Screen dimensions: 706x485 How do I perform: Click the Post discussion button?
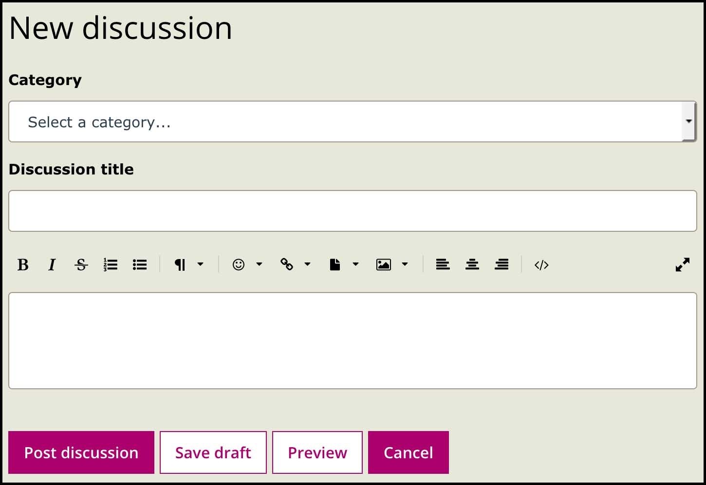(x=81, y=452)
